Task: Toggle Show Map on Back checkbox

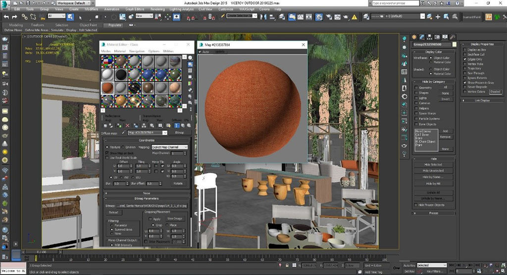Action: pos(107,153)
